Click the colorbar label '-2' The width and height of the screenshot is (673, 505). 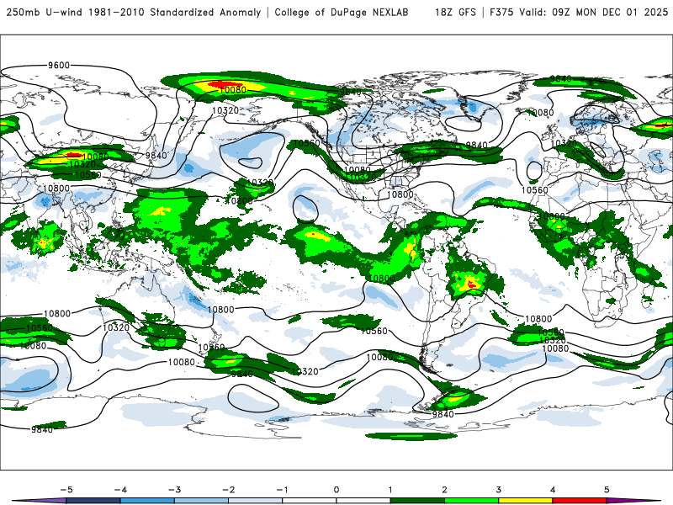[x=228, y=490]
